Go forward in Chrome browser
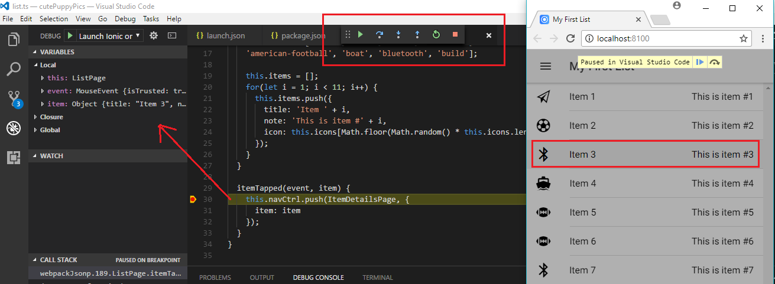This screenshot has height=284, width=775. pyautogui.click(x=554, y=38)
